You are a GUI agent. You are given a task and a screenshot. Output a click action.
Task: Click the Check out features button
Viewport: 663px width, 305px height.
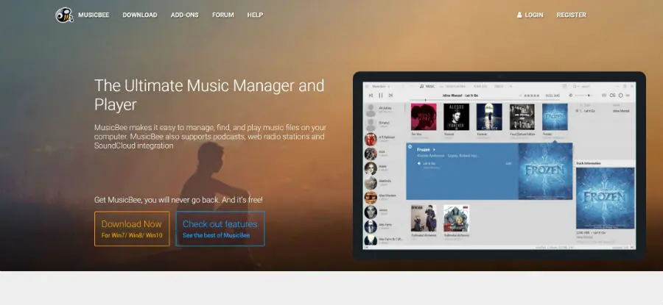(220, 229)
